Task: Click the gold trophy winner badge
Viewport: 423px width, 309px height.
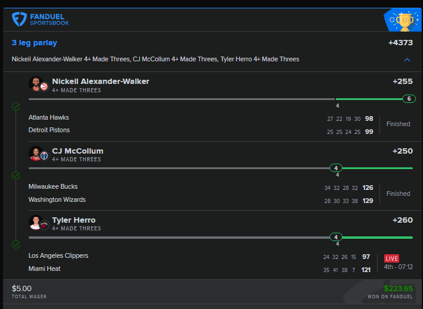Action: [x=405, y=21]
